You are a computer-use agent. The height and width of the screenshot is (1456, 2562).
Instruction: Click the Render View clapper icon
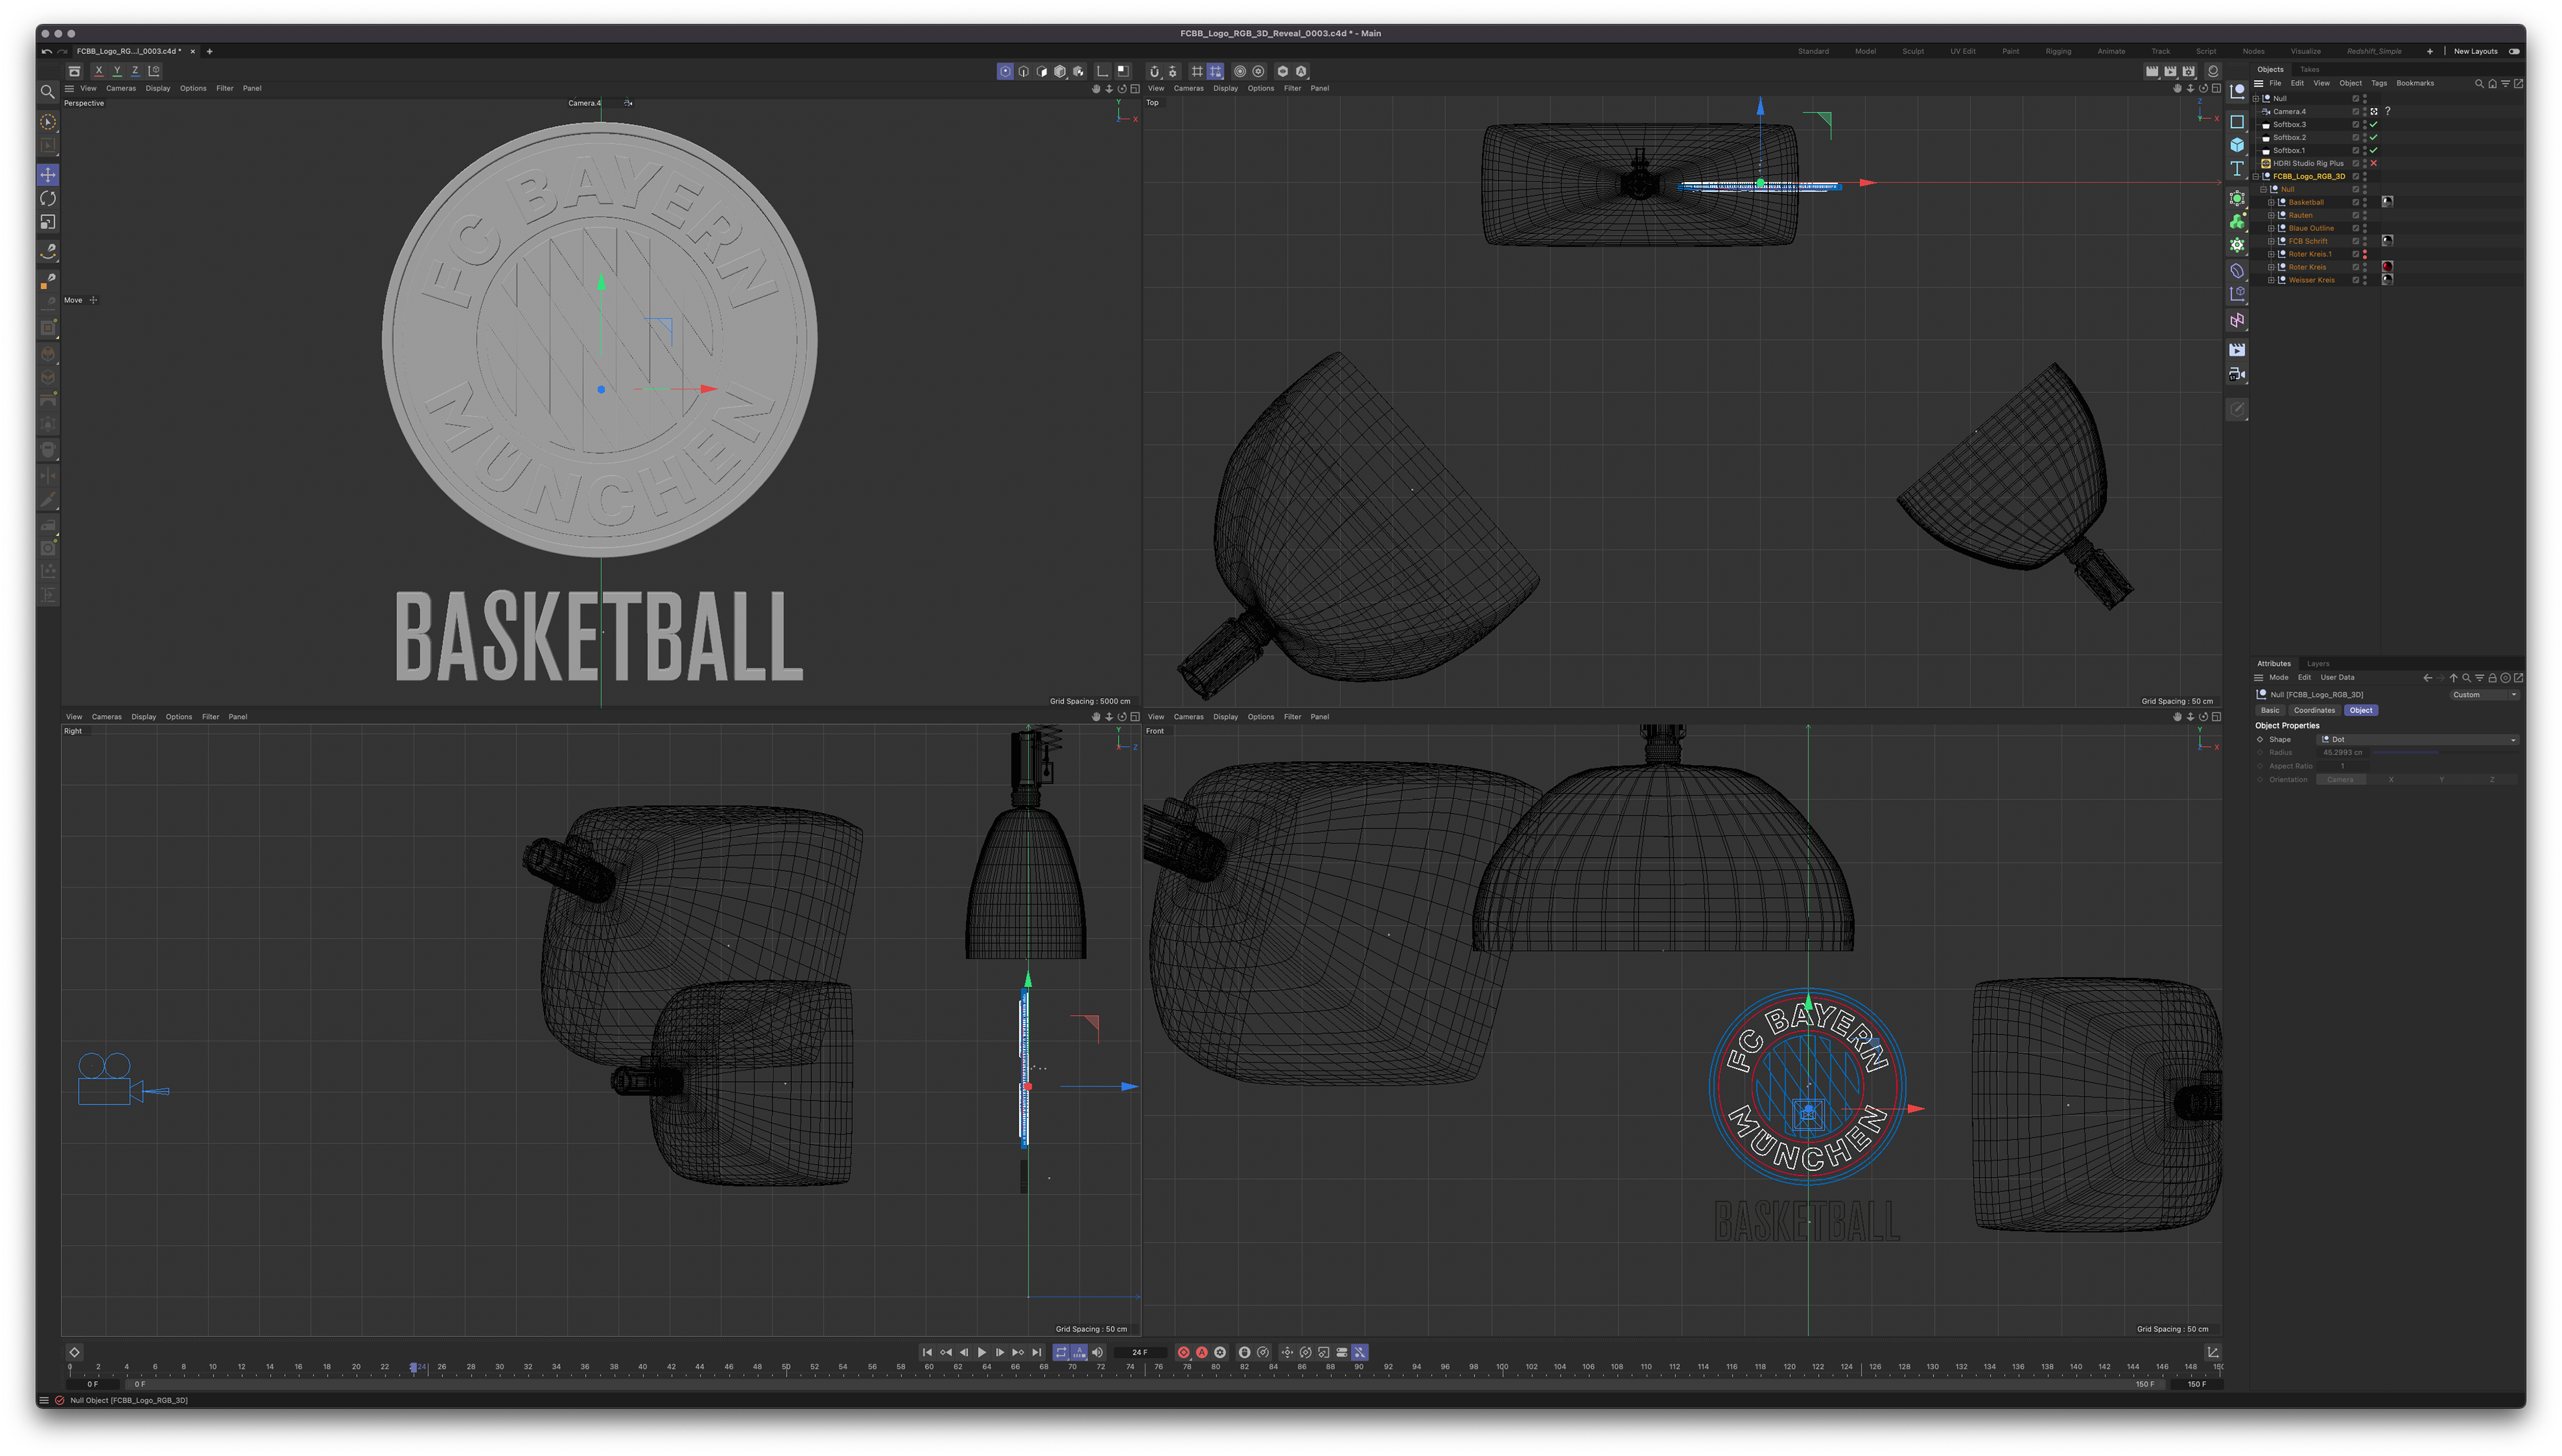tap(2152, 71)
